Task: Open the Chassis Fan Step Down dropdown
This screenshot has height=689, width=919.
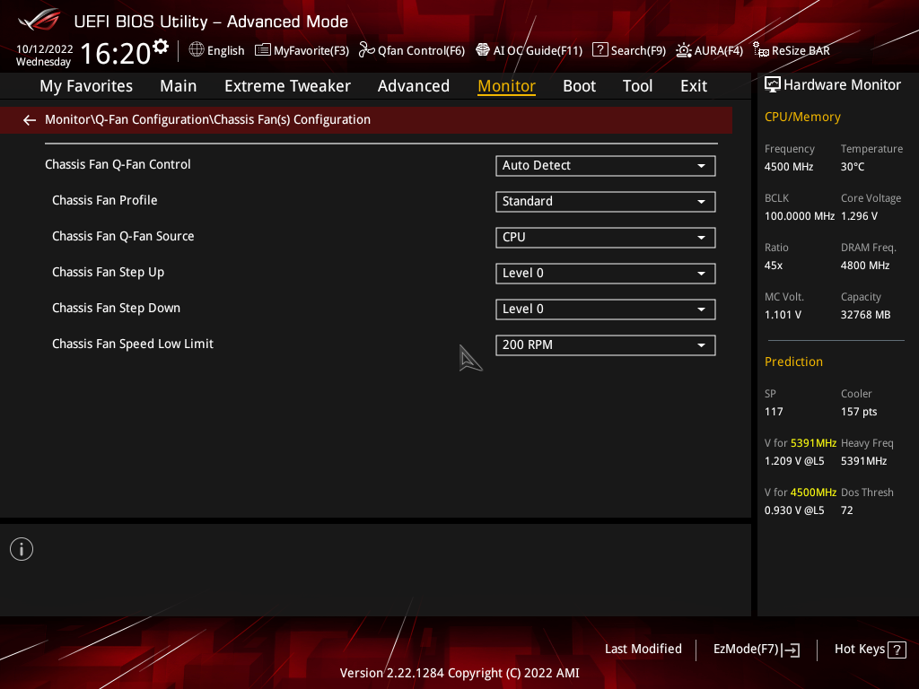Action: pyautogui.click(x=606, y=310)
